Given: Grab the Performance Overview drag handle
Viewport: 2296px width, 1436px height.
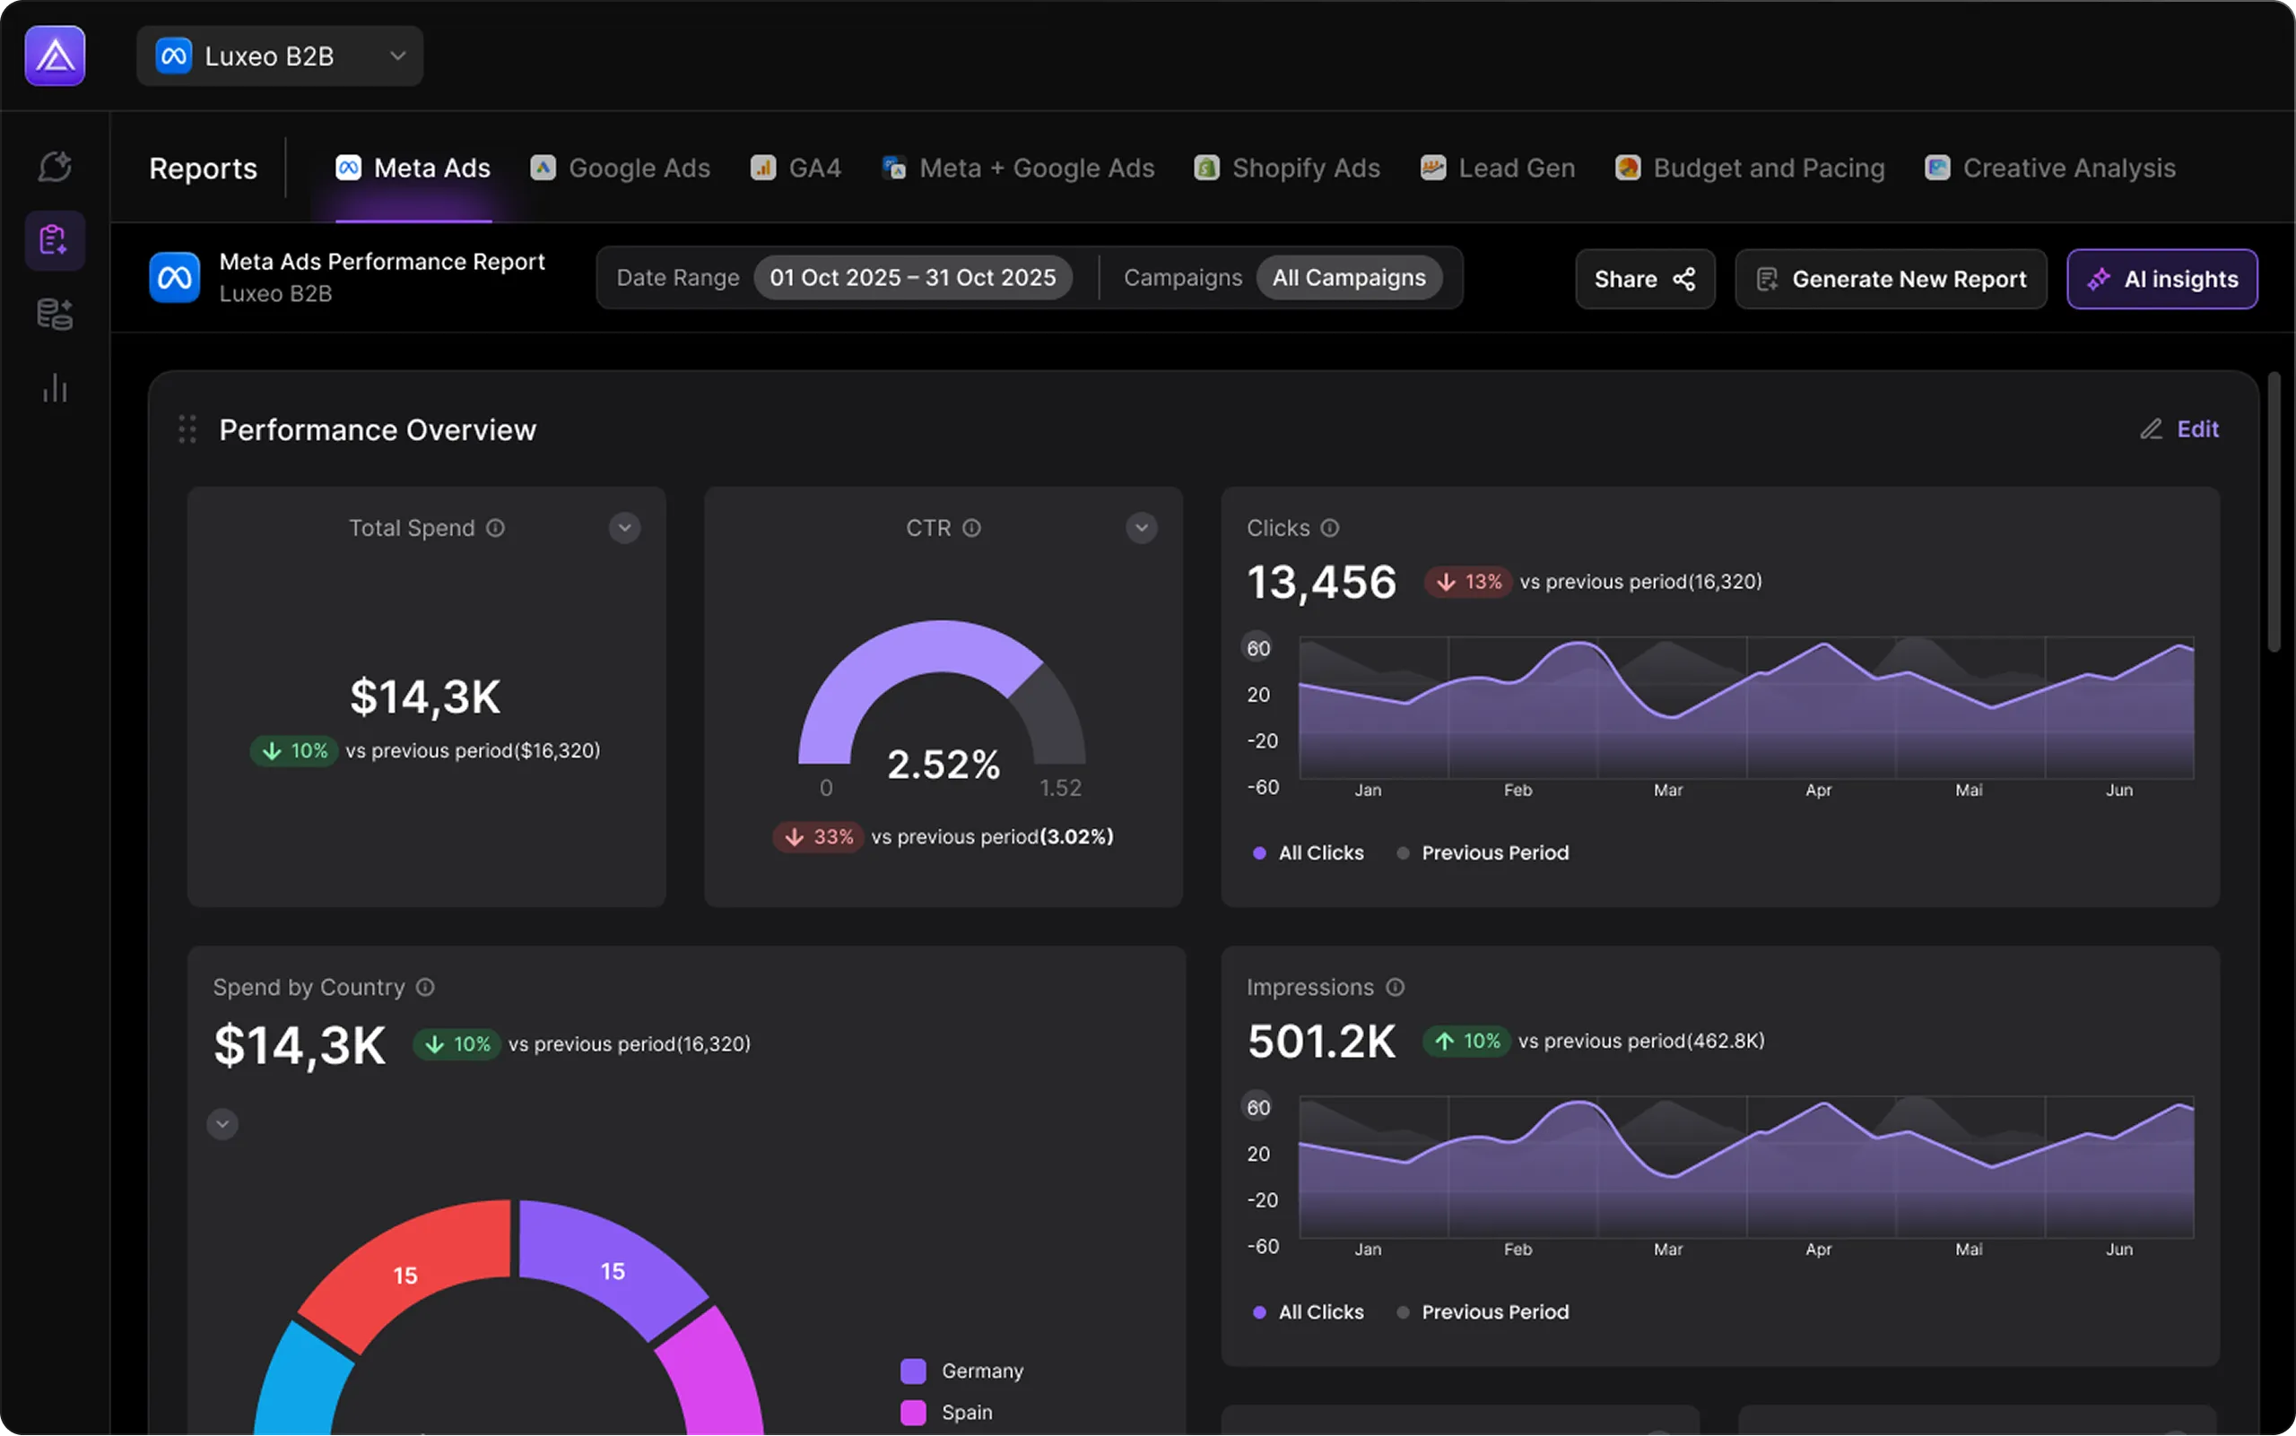Looking at the screenshot, I should tap(187, 429).
